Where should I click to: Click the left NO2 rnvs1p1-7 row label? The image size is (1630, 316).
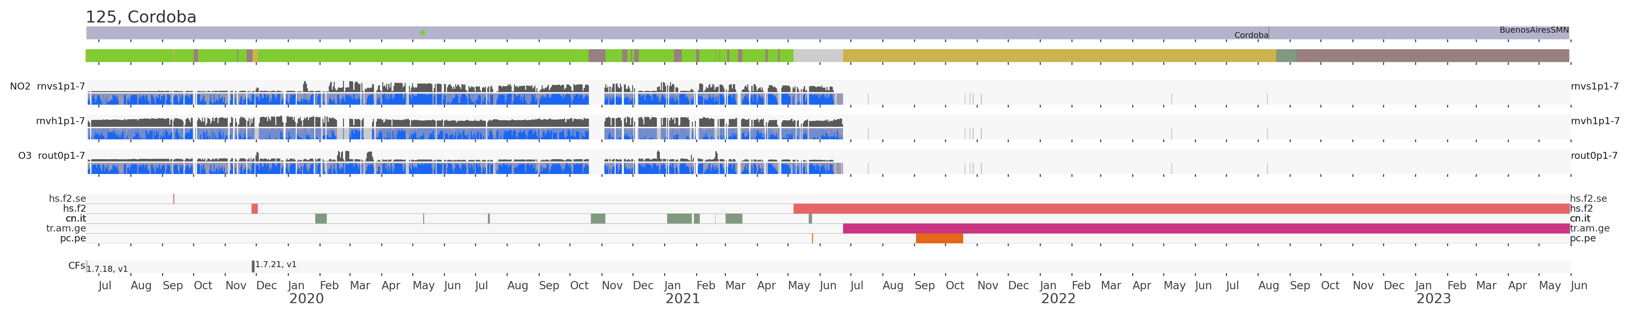[48, 87]
